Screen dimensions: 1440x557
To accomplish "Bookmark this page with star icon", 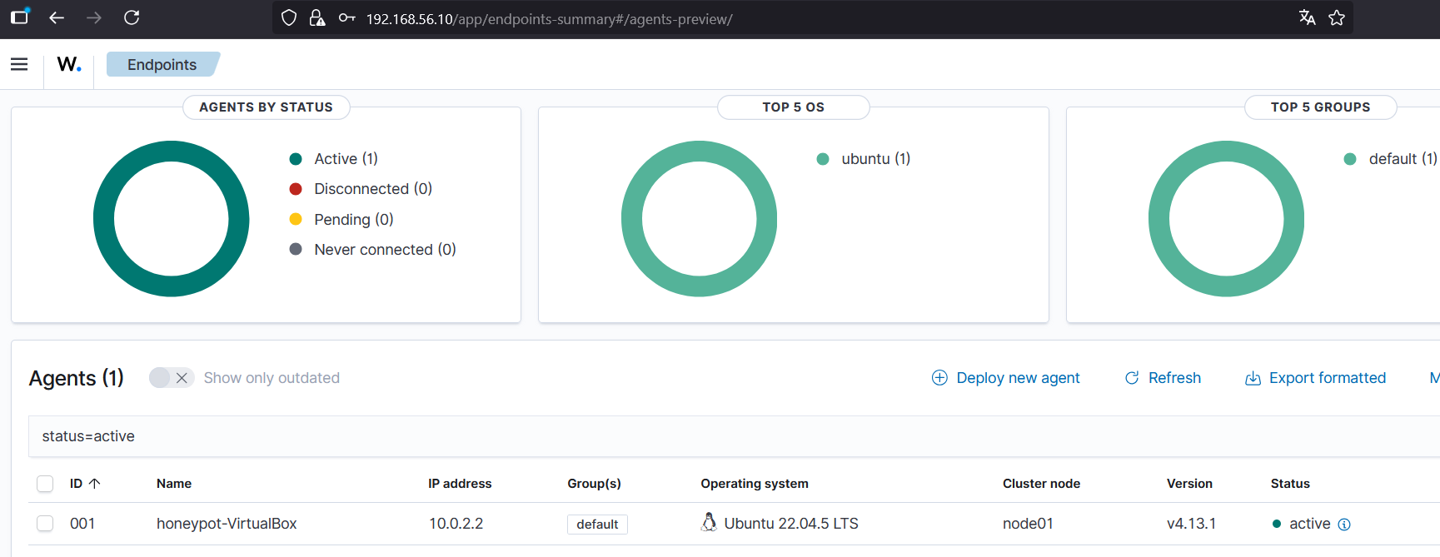I will pos(1337,17).
